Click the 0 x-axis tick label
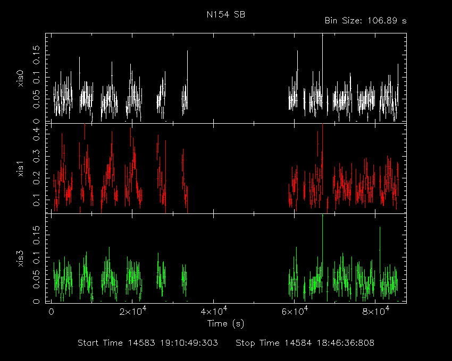Viewport: 452px width, 361px height. 51,312
